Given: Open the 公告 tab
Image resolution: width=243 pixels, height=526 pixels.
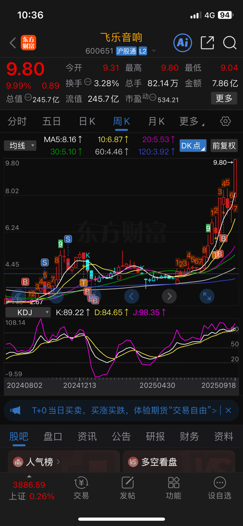Looking at the screenshot, I should tap(121, 436).
